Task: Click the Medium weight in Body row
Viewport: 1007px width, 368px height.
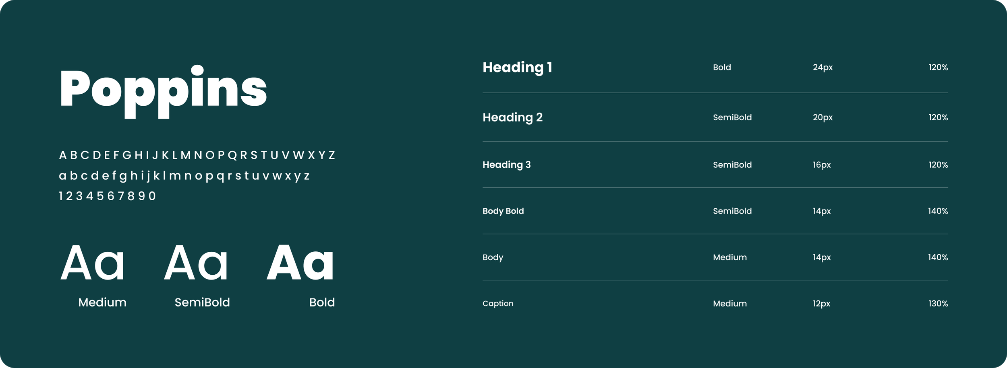Action: pos(730,257)
